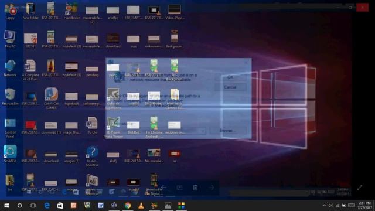Select the ERR_CACH... image file
The image size is (375, 211).
click(x=51, y=186)
